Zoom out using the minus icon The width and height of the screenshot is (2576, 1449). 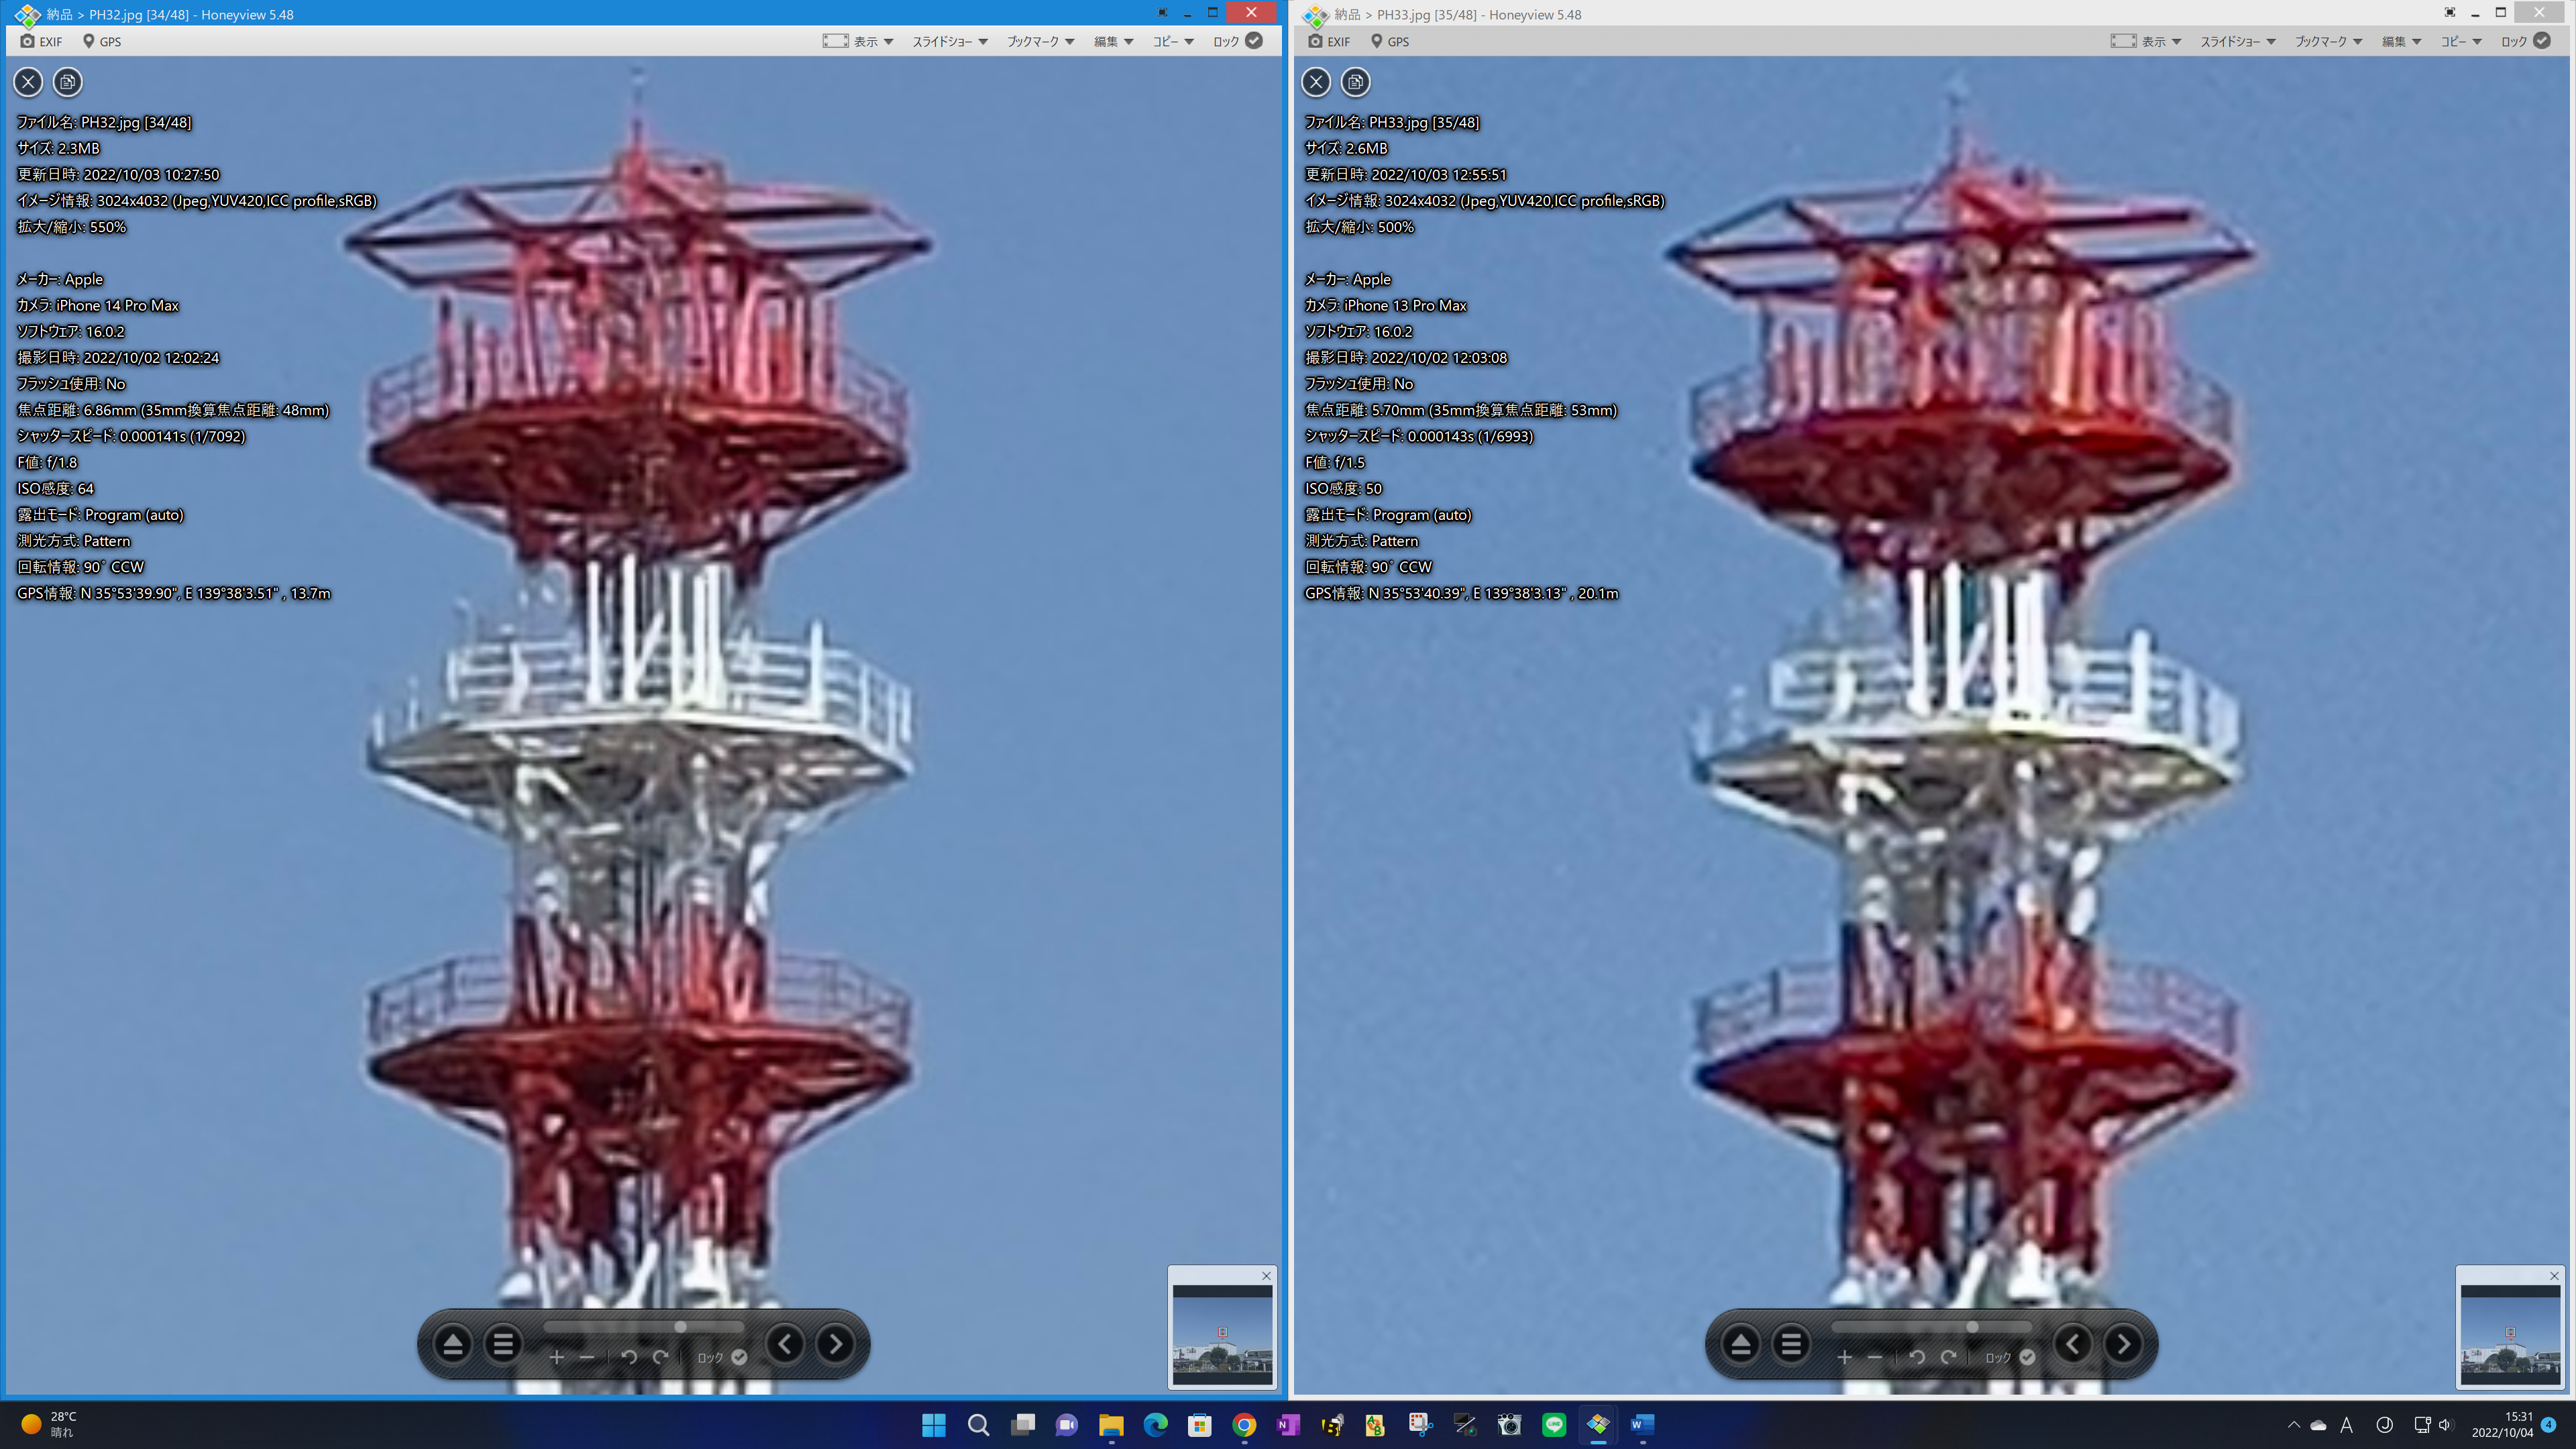coord(588,1357)
